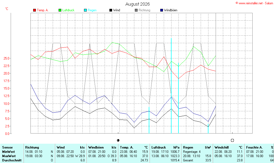Click the gray Richtung legend swatch
The width and height of the screenshot is (274, 163).
[136, 10]
